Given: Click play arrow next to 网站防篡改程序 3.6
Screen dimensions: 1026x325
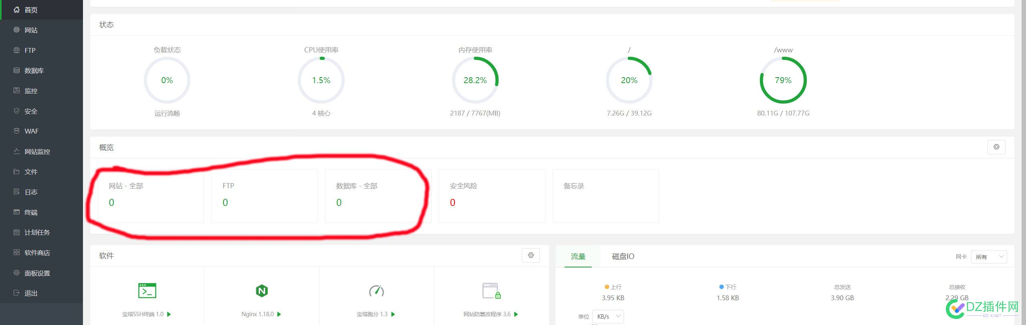Looking at the screenshot, I should coord(516,314).
